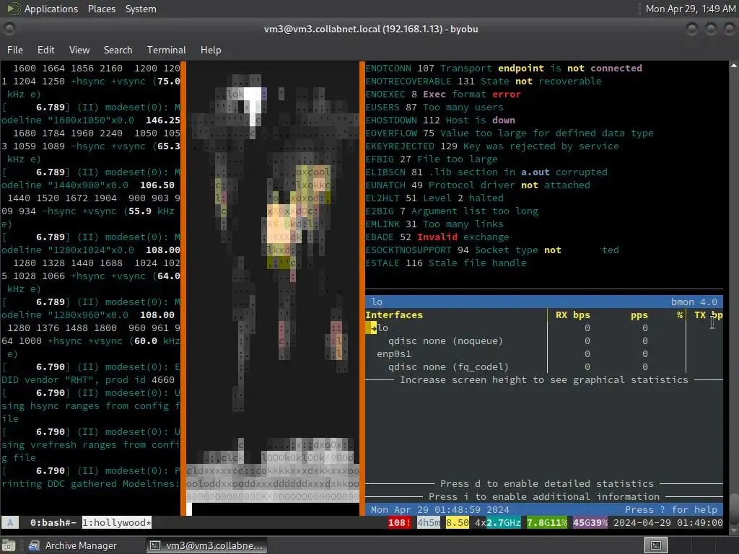Click 'Press d to enable detailed statistics'

coord(547,483)
